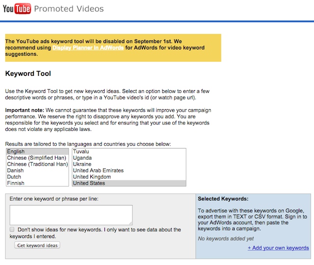The image size is (314, 265).
Task: Focus the keyword or phrase text box
Action: tap(71, 215)
